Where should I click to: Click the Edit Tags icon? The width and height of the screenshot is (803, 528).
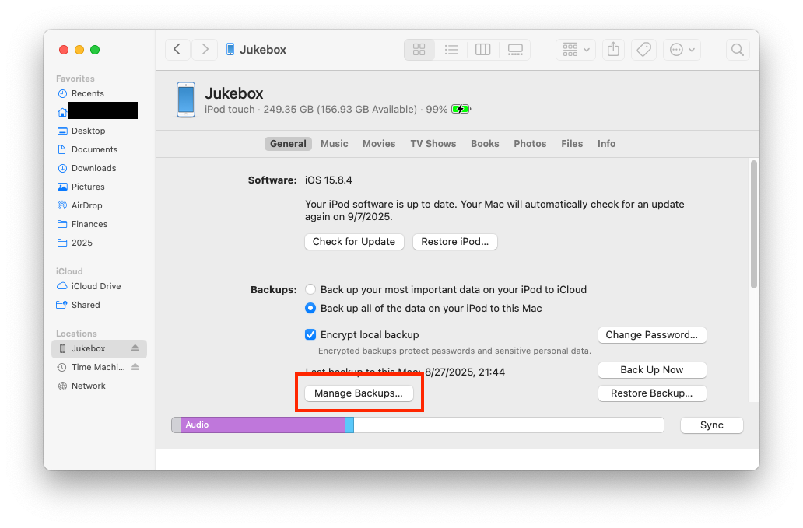tap(643, 50)
